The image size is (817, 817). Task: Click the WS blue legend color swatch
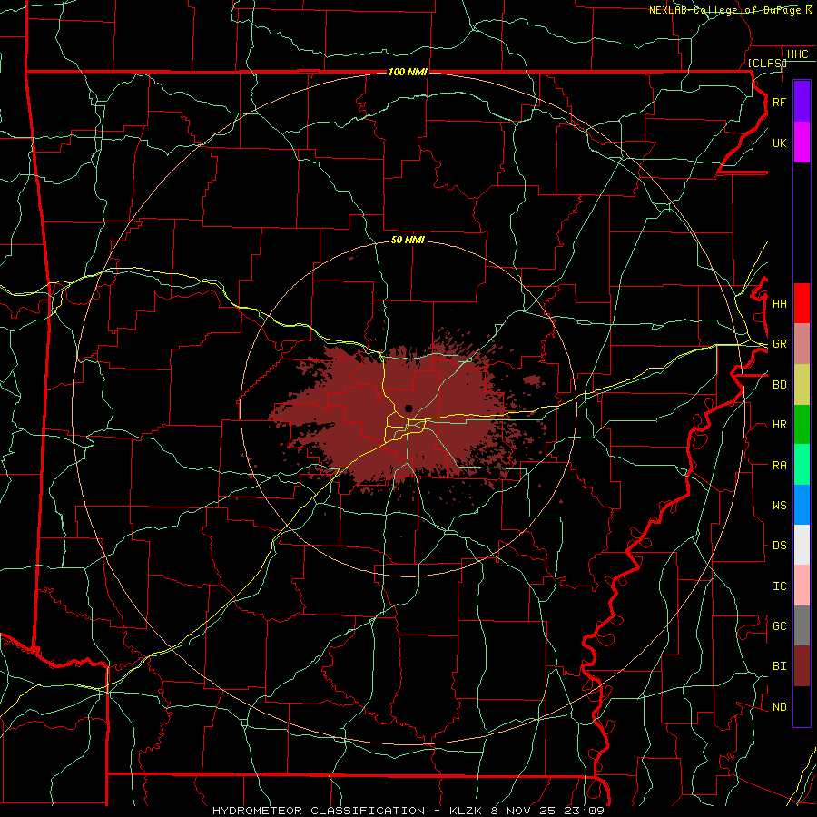(x=802, y=505)
